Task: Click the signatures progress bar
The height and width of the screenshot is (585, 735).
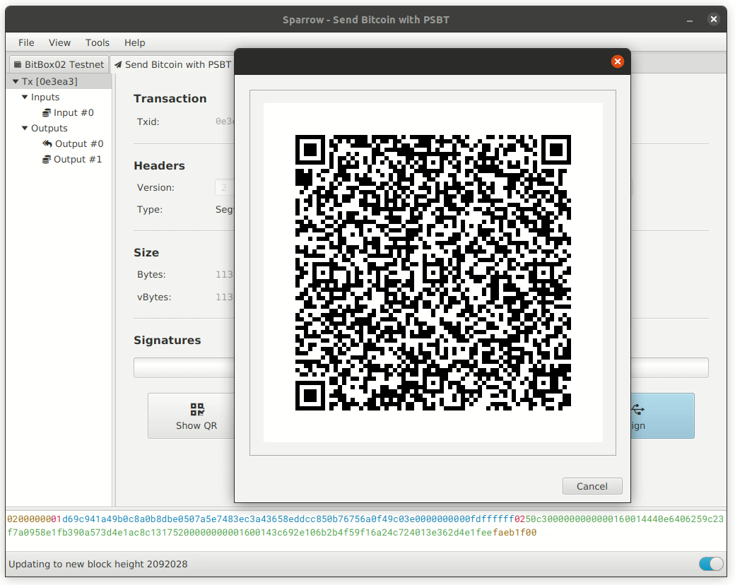Action: (x=421, y=367)
